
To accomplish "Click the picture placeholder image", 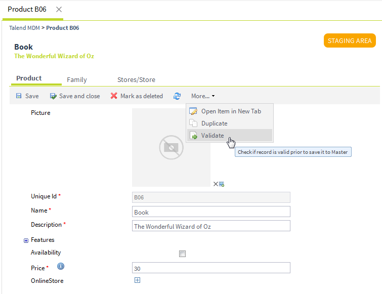I will click(171, 147).
